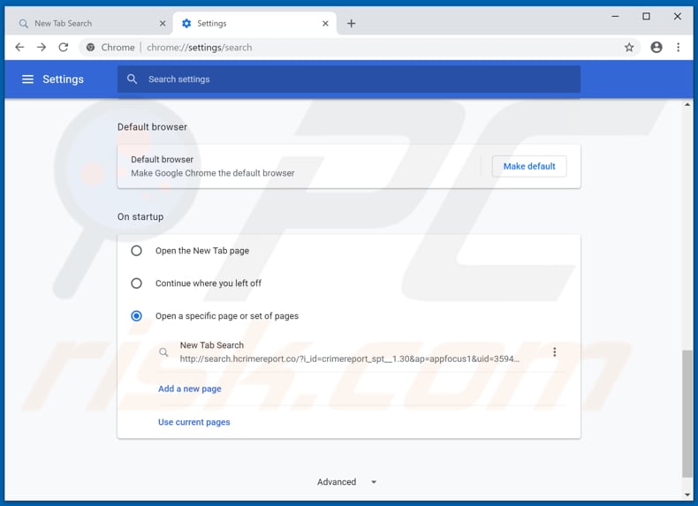Click Use current pages link

[194, 422]
